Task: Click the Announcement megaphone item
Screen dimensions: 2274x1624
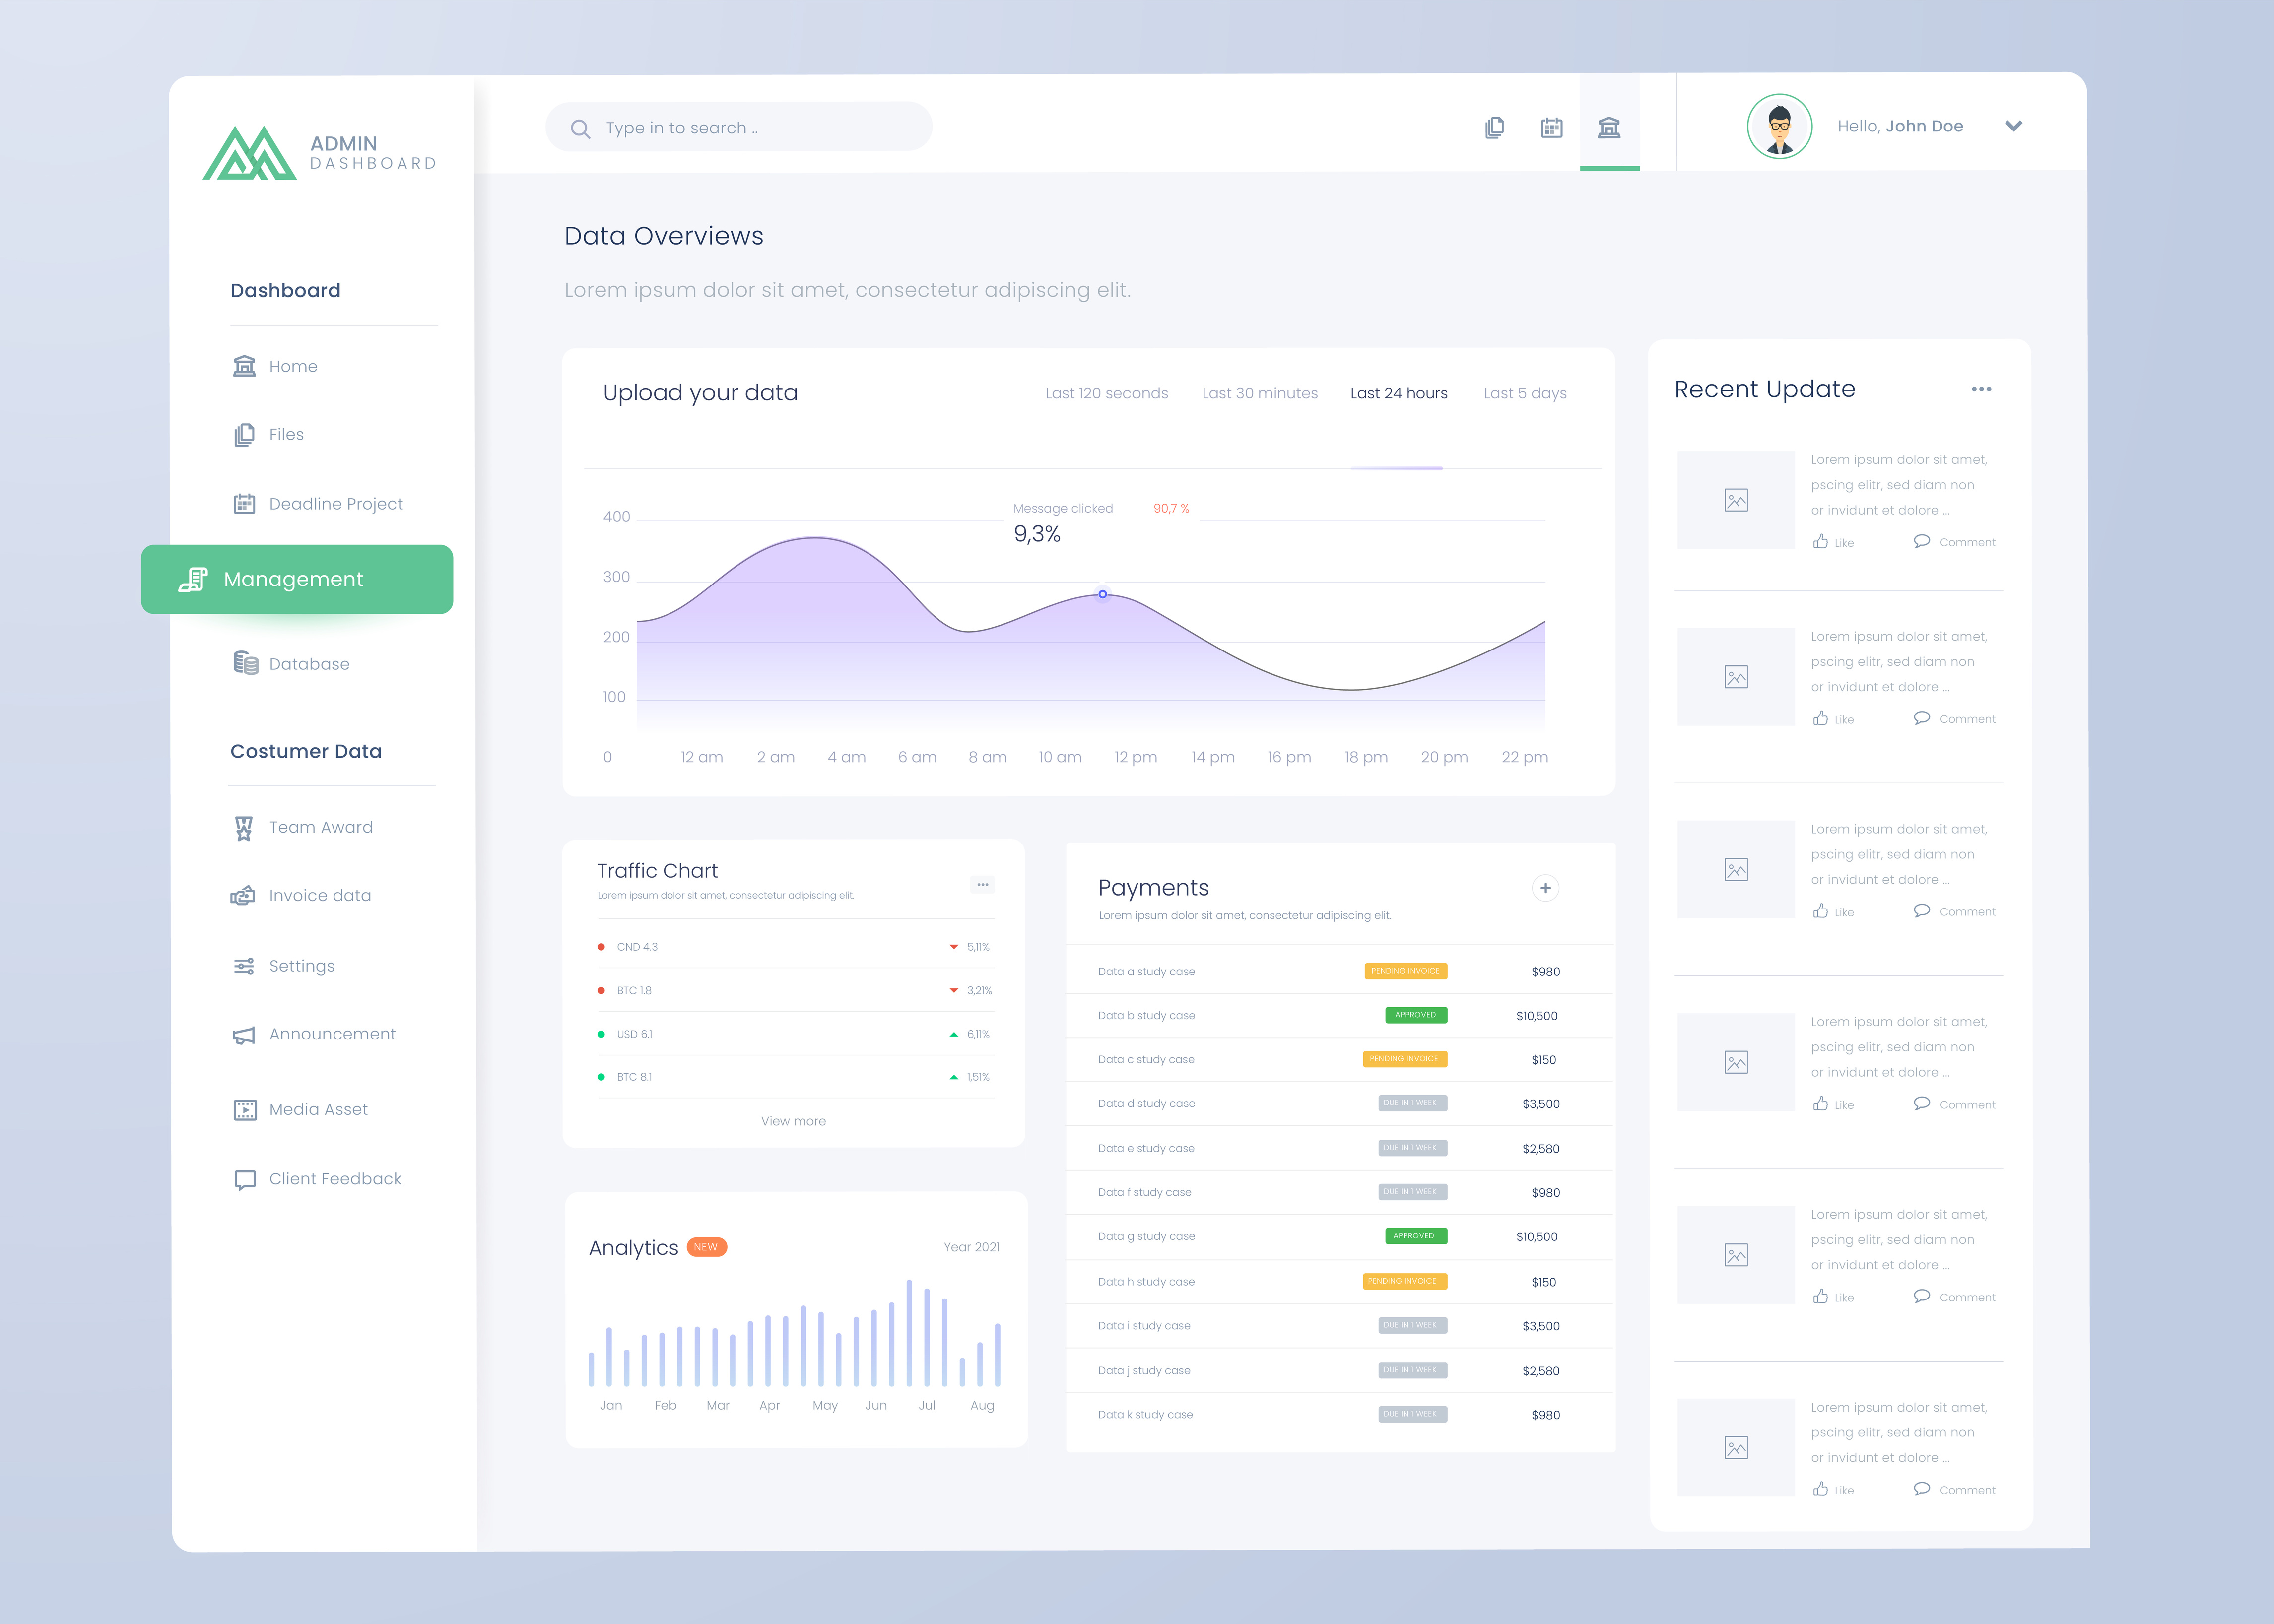Action: pos(331,1034)
